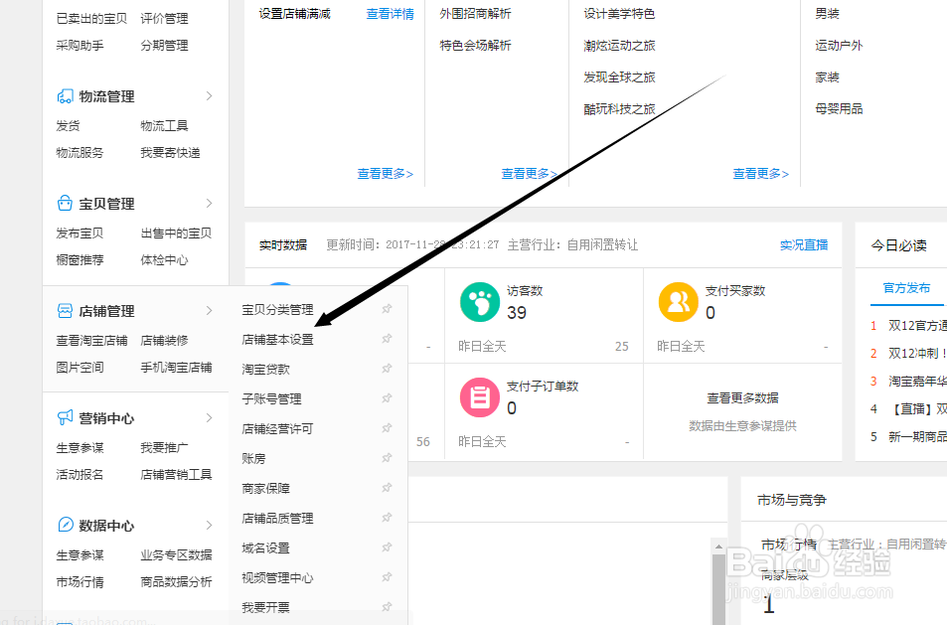
Task: Select 淘宝贷款 in the flyout menu
Action: 265,369
